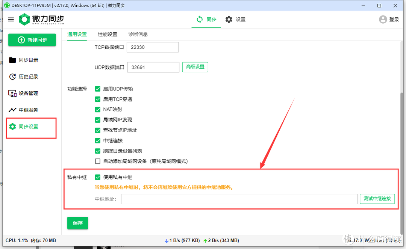Image resolution: width=406 pixels, height=249 pixels.
Task: Switch to the 设置 view at the top
Action: (x=235, y=19)
